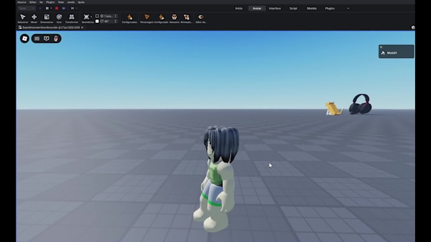The width and height of the screenshot is (431, 242).
Task: Switch to the Interface tab
Action: (275, 8)
